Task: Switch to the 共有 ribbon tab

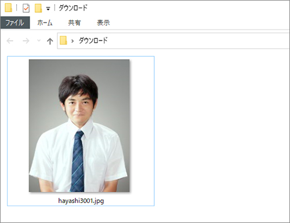Action: [74, 23]
